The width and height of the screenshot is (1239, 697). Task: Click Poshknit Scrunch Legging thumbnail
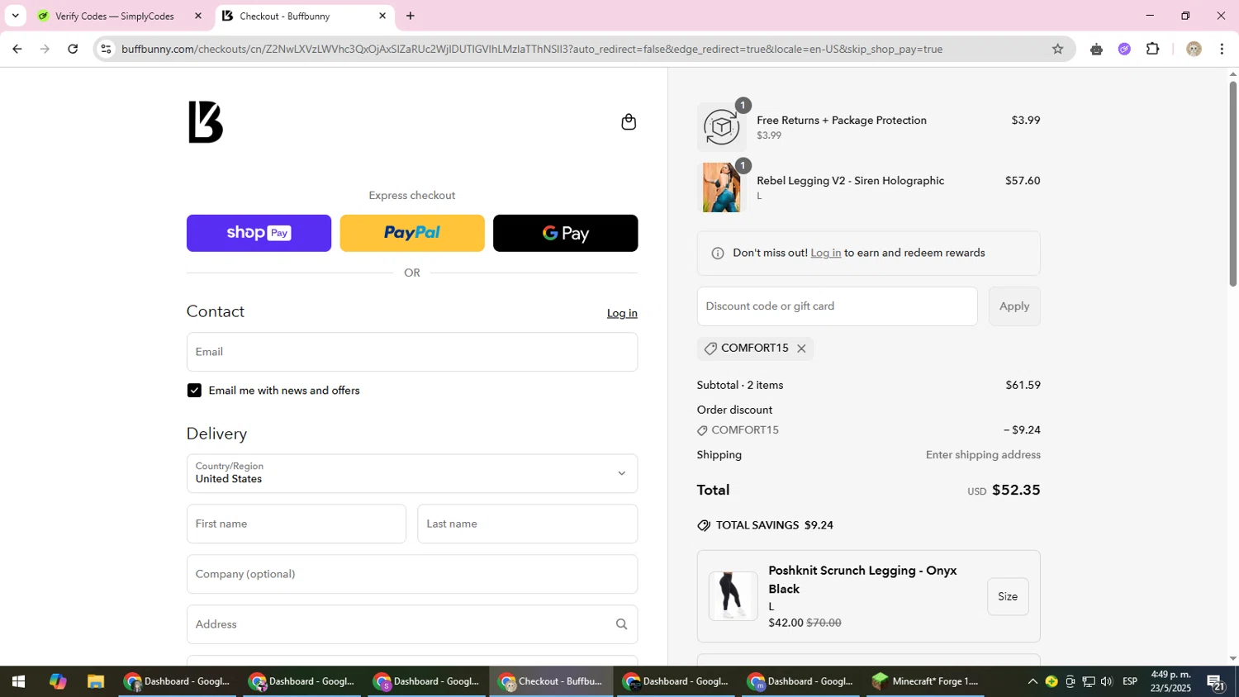tap(733, 596)
